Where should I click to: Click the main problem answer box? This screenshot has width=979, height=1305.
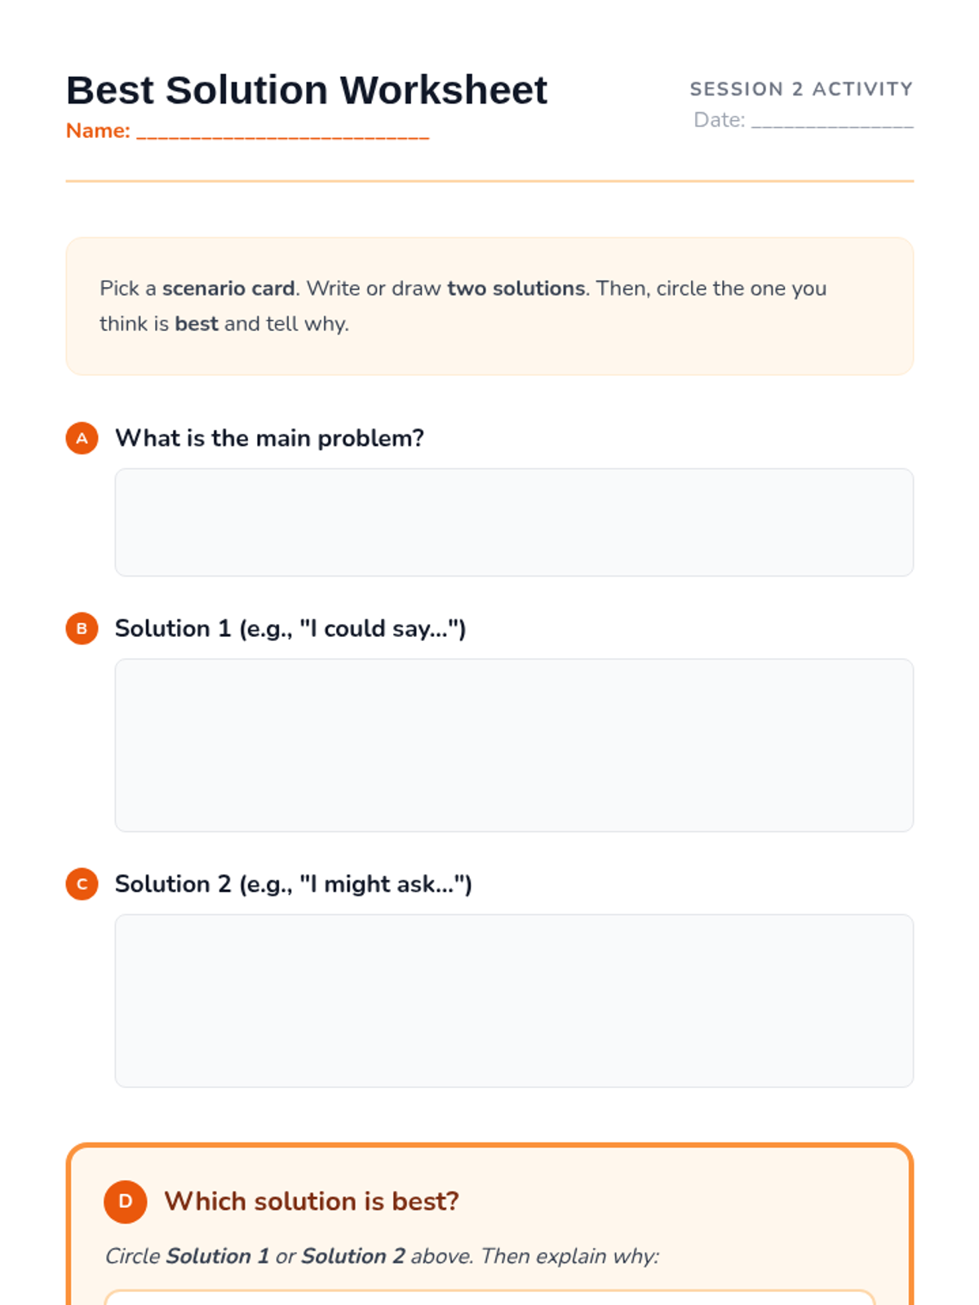point(514,522)
